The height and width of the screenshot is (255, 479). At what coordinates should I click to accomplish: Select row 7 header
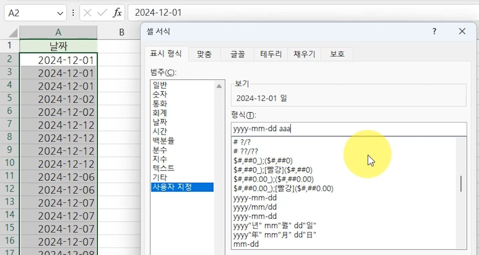pyautogui.click(x=10, y=124)
